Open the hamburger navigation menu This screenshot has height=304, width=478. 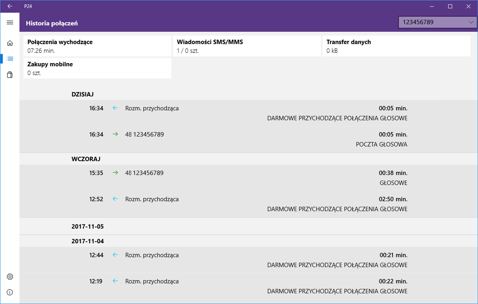coord(10,23)
